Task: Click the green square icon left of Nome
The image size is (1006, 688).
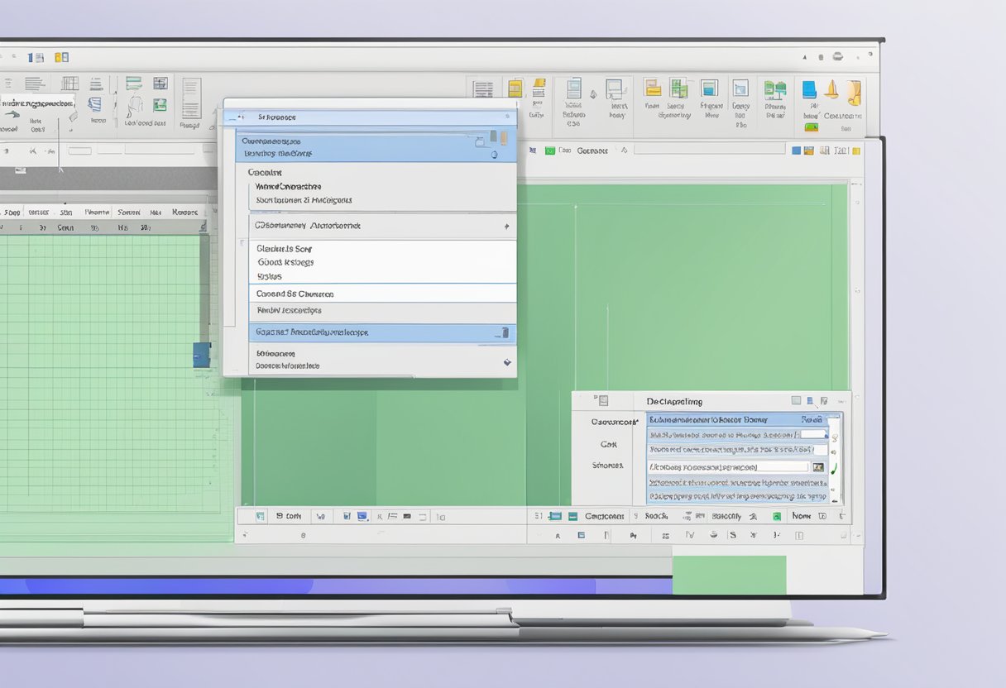Action: [777, 516]
